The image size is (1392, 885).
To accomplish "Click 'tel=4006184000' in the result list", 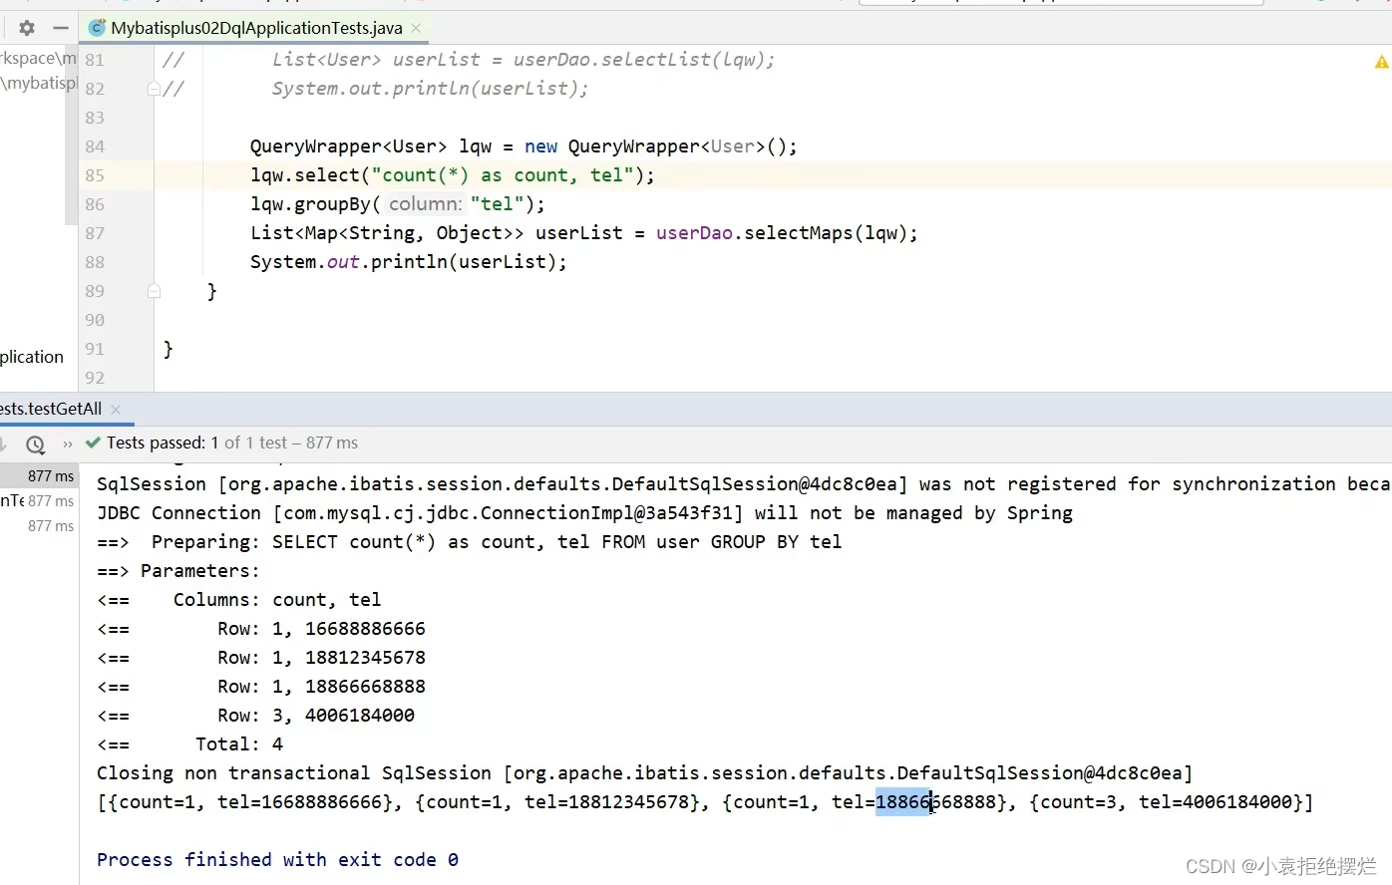I will coord(1216,802).
